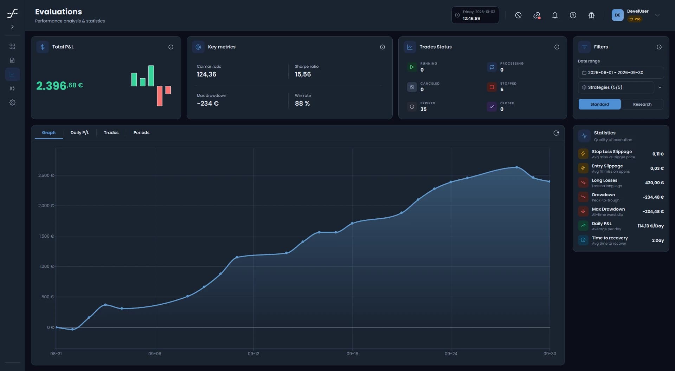Screen dimensions: 675x371
Task: Click the bug report icon in header
Action: 591,15
